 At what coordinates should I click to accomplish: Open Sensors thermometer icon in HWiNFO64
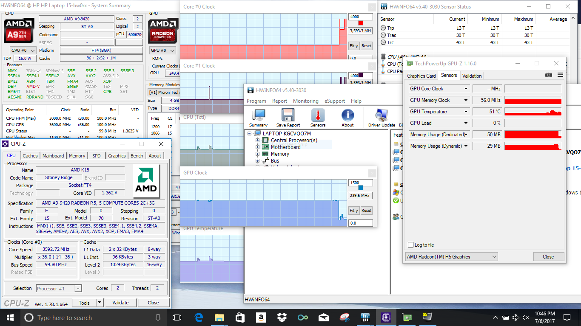[318, 118]
